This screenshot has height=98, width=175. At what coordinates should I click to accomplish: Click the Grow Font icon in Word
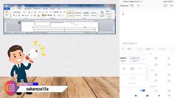coord(29,12)
